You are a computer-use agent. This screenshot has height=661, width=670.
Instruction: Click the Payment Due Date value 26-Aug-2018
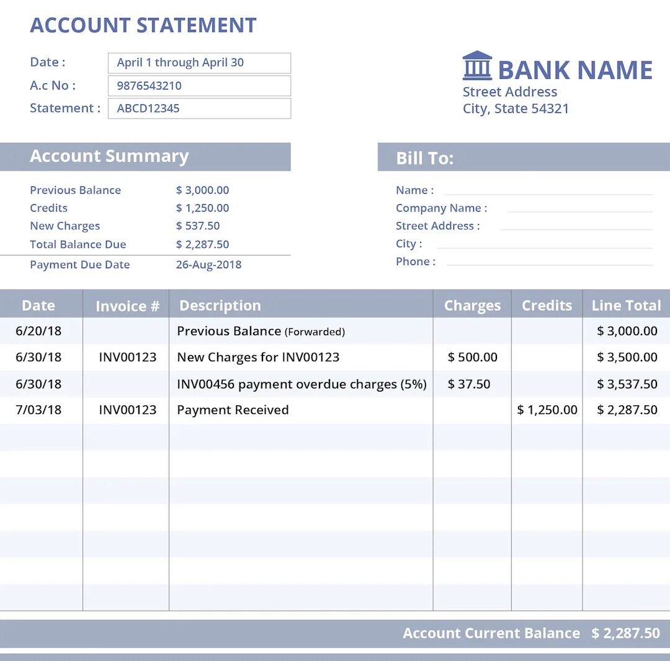(208, 264)
